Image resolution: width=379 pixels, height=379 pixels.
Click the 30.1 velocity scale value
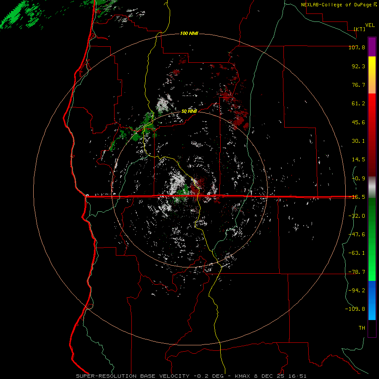click(x=358, y=141)
